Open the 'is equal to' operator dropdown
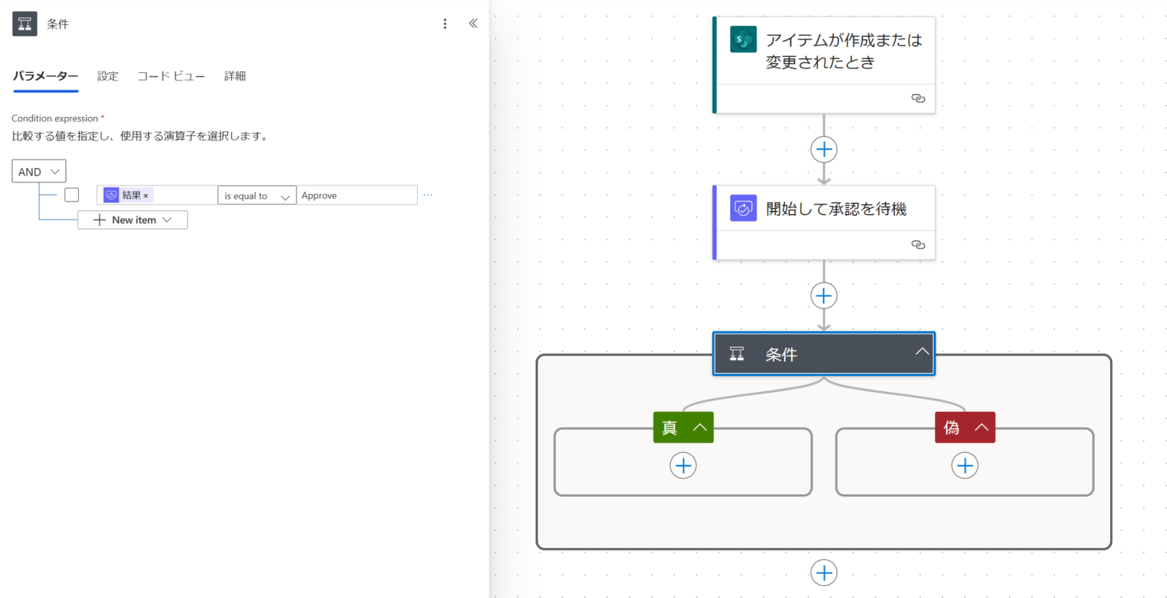The height and width of the screenshot is (598, 1167). 257,196
